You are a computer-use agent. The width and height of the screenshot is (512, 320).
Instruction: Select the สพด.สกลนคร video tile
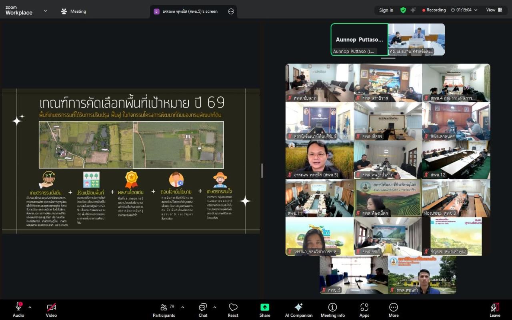click(x=456, y=121)
